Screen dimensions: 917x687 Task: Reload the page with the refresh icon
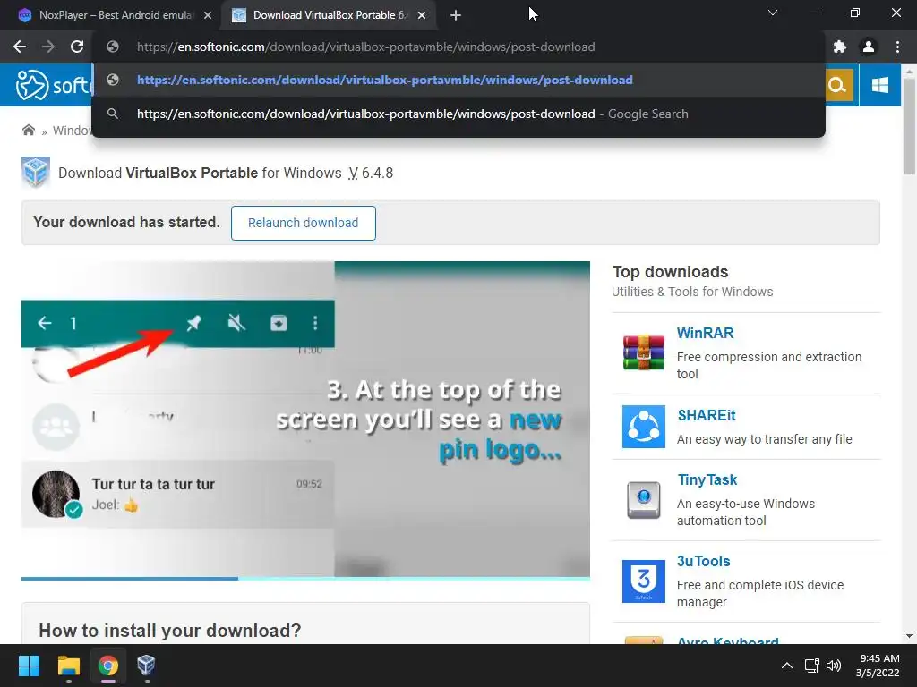pos(77,47)
